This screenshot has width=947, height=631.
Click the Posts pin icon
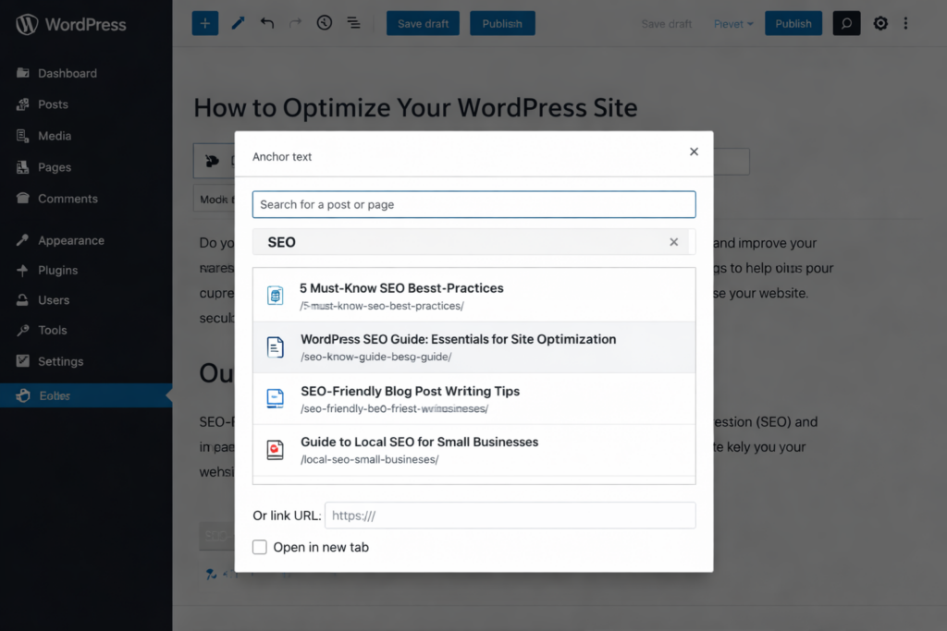click(x=23, y=104)
